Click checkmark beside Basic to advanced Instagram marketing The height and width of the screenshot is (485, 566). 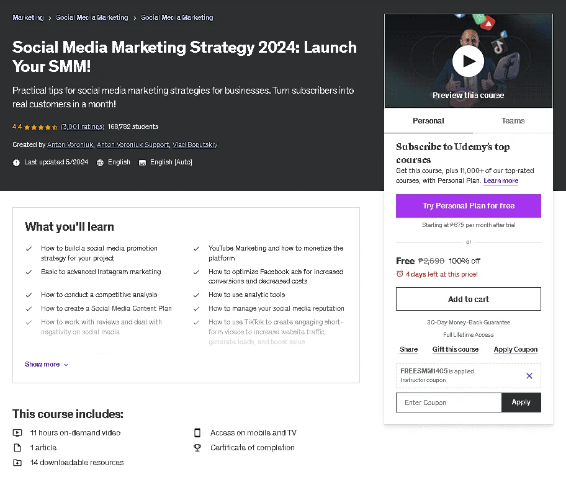tap(29, 272)
